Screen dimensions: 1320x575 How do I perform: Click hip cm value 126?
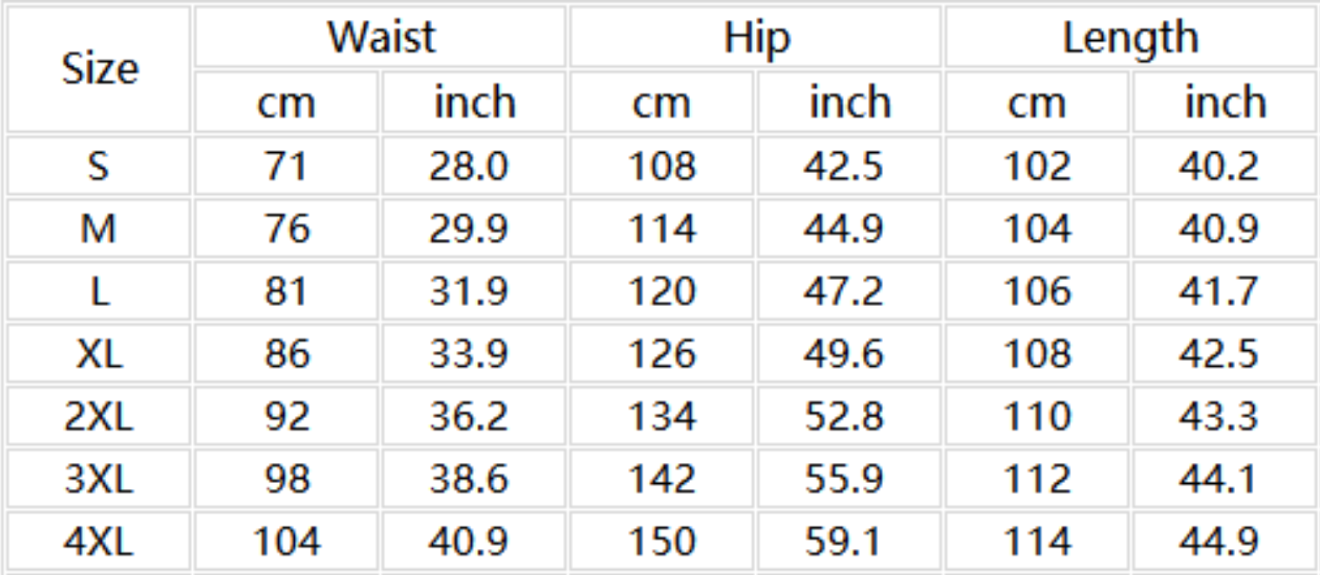point(662,354)
